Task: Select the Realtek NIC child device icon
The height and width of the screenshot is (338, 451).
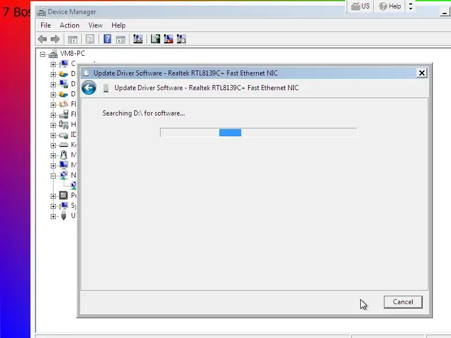Action: (74, 185)
